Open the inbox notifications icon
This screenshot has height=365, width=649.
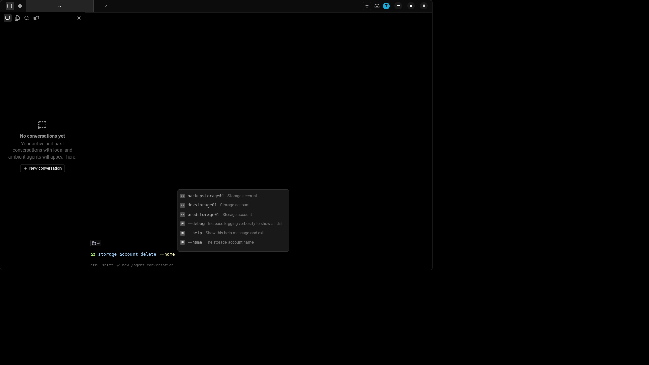click(377, 6)
